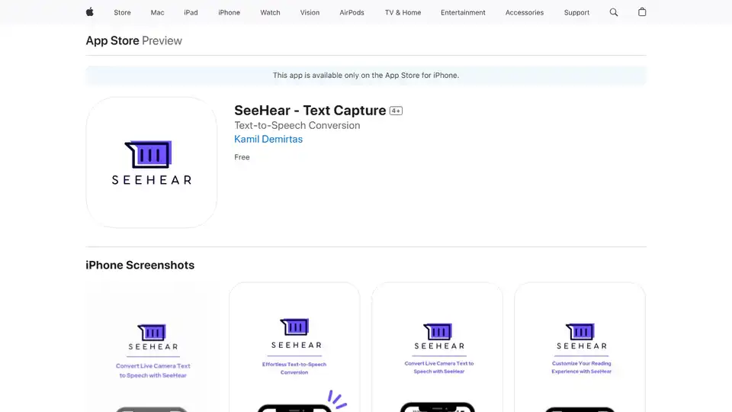Open the Vision menu item

coord(310,12)
